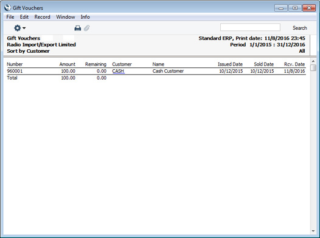Click the Amount column header

(x=68, y=64)
